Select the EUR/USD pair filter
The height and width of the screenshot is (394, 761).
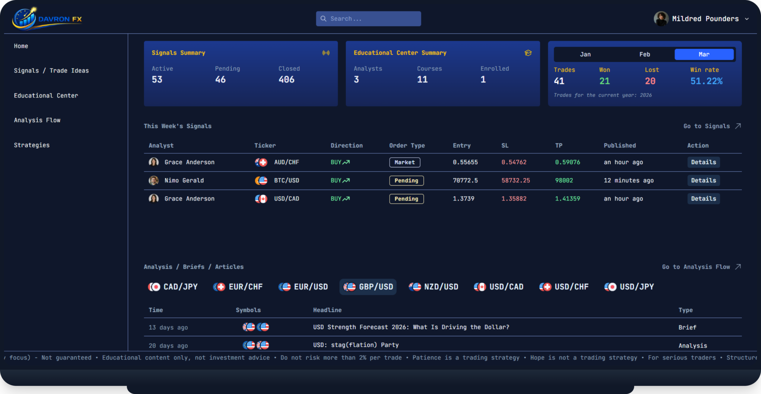click(x=303, y=287)
